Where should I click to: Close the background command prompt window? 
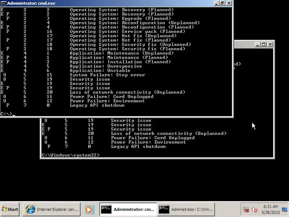(270, 44)
